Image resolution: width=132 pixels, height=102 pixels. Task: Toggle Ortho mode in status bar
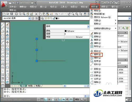(x=46, y=99)
